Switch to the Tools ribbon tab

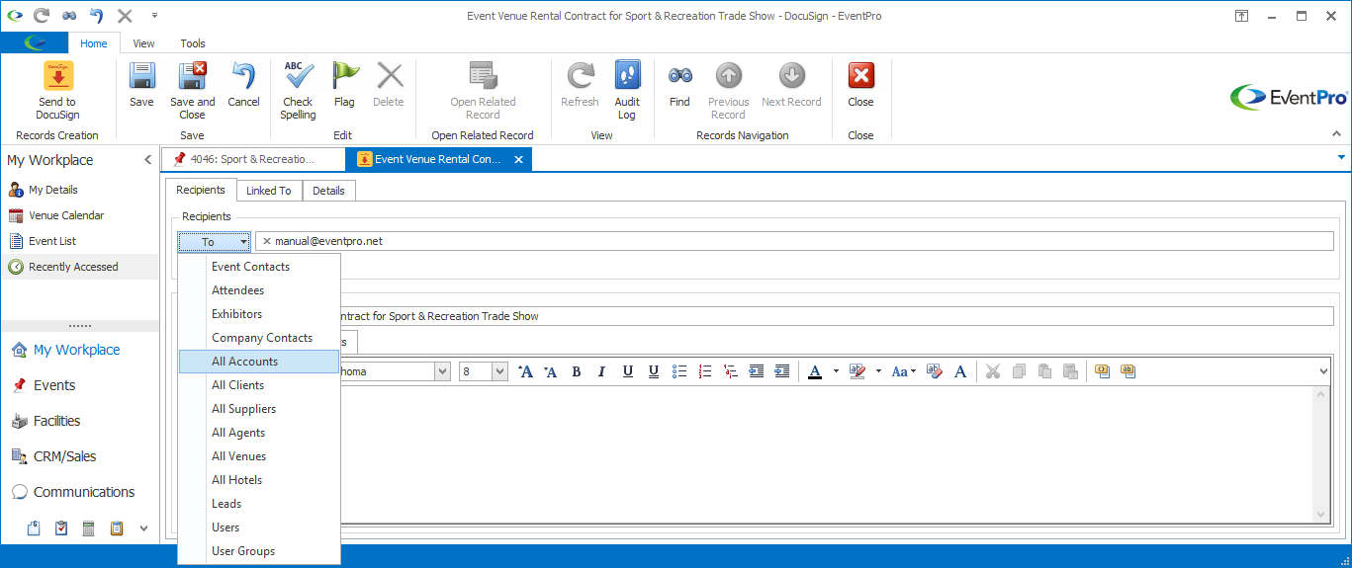[x=193, y=43]
